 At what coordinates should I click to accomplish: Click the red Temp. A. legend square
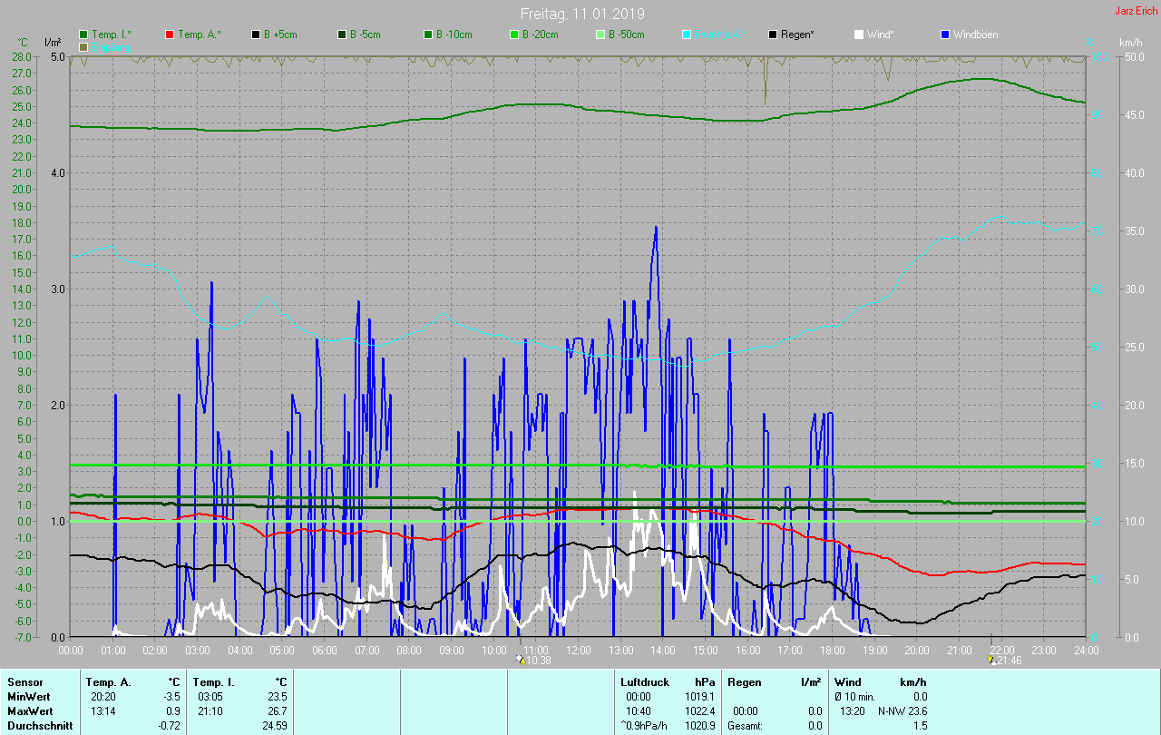[x=170, y=34]
